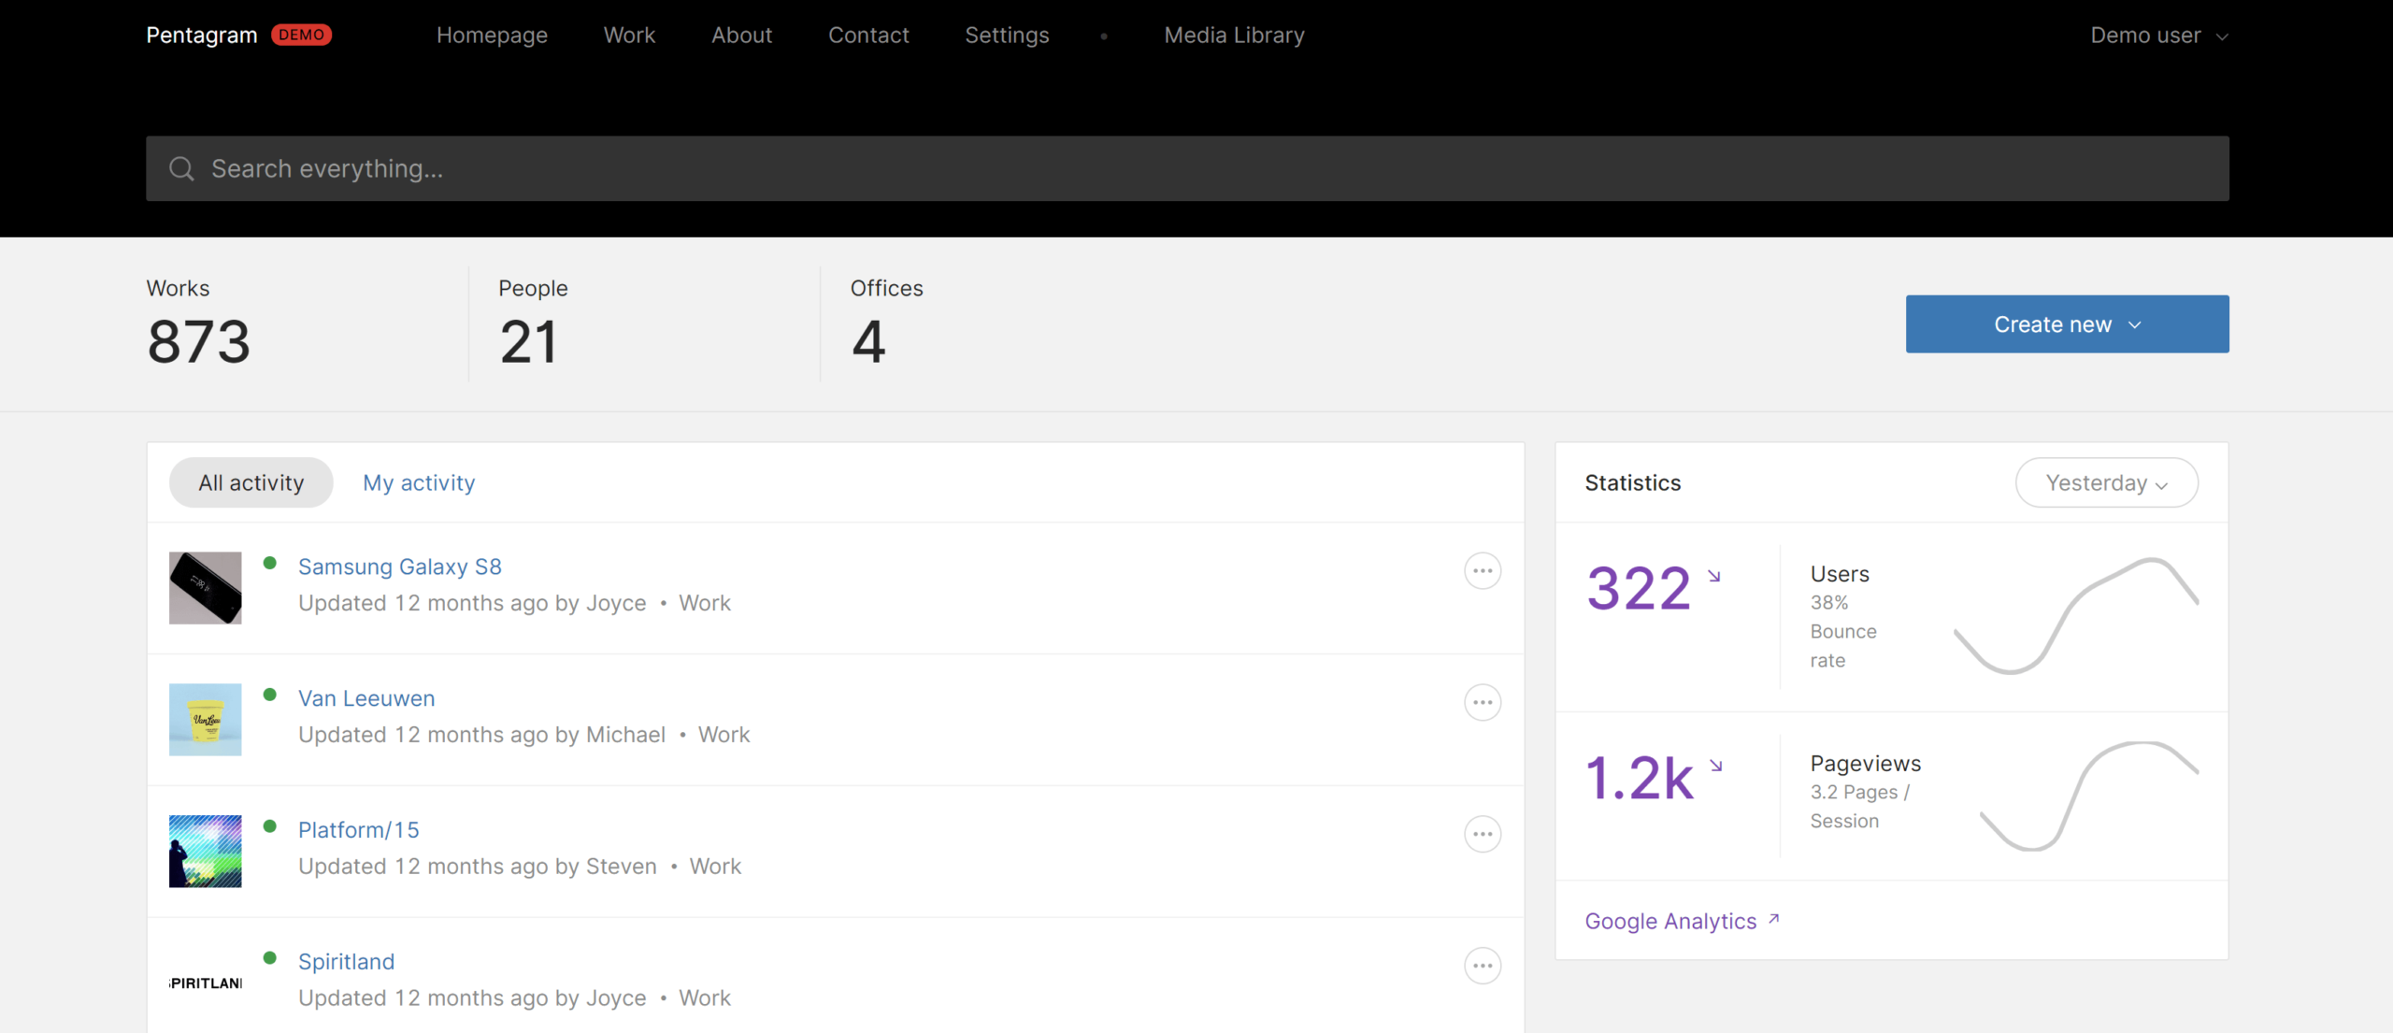
Task: Click the Pageviews sparkline chart
Action: point(2089,796)
